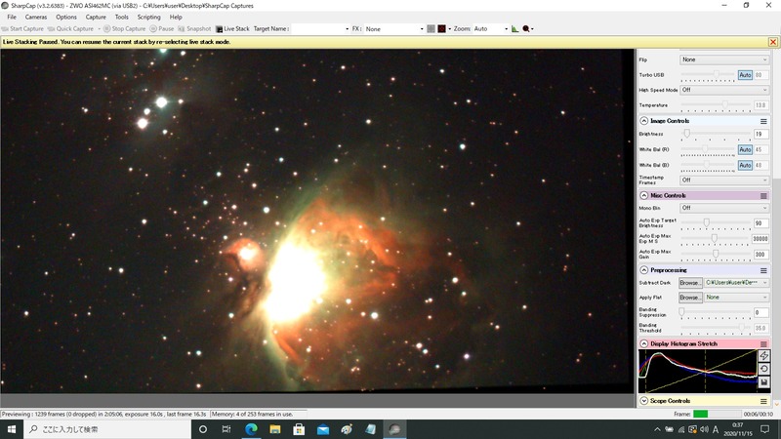Click the red reticule overlay icon

point(442,29)
